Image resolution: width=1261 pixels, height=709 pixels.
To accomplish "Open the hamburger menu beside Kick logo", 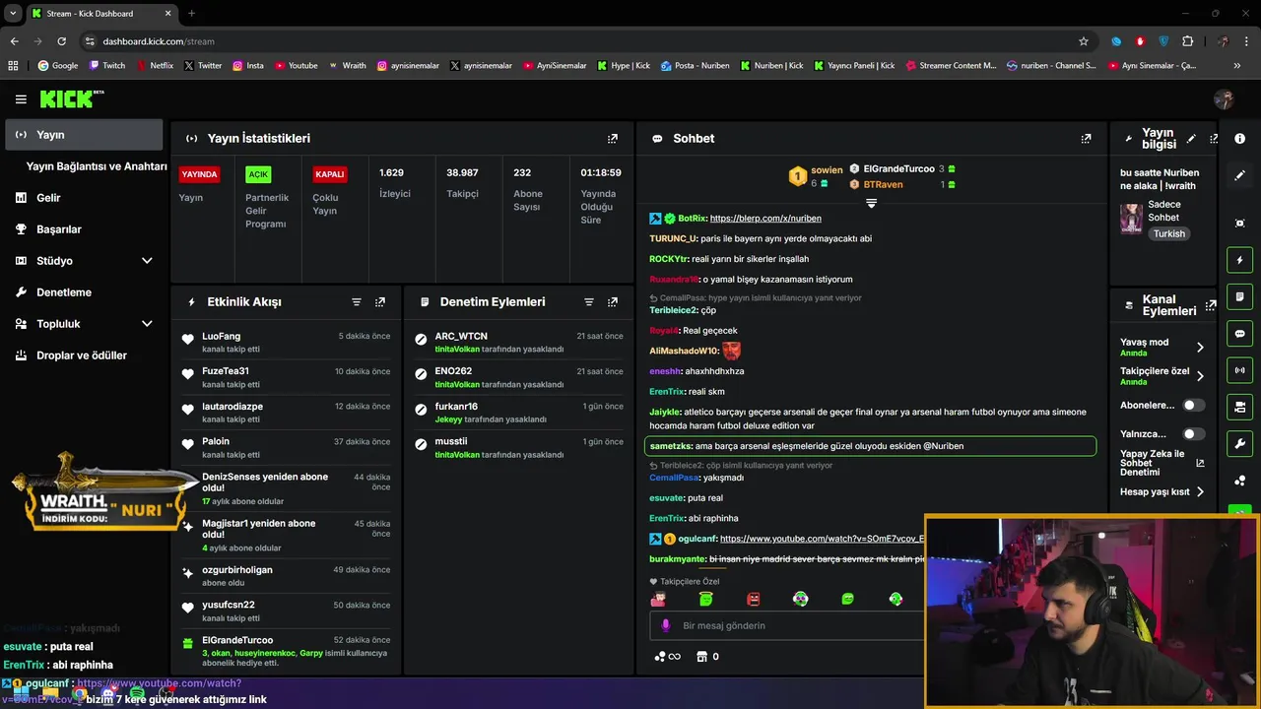I will coord(21,99).
